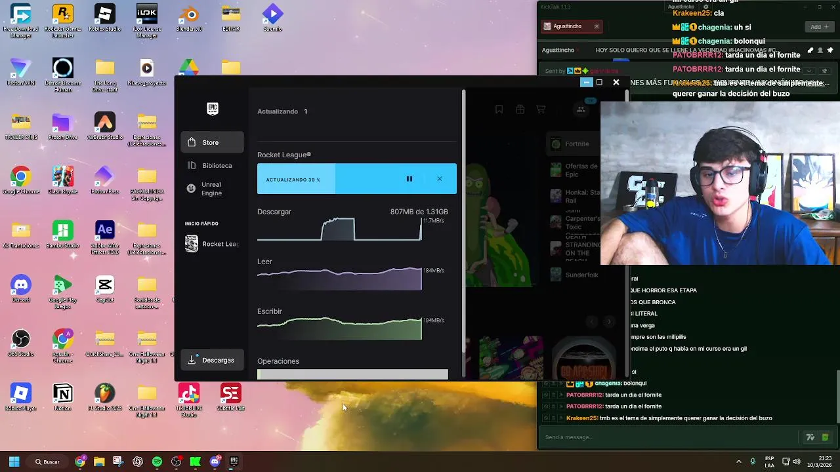Open Stremio desktop shortcut

(x=273, y=18)
